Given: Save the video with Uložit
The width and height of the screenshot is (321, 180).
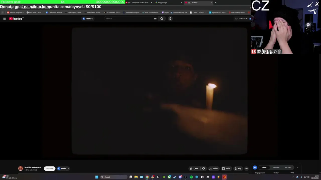Looking at the screenshot, I should [226, 168].
